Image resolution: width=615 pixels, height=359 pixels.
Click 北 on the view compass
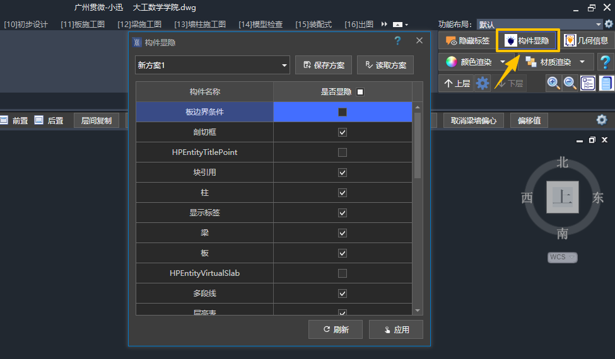(563, 162)
